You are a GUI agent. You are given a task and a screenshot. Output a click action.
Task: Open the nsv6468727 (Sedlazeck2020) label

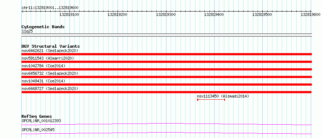click(x=50, y=89)
